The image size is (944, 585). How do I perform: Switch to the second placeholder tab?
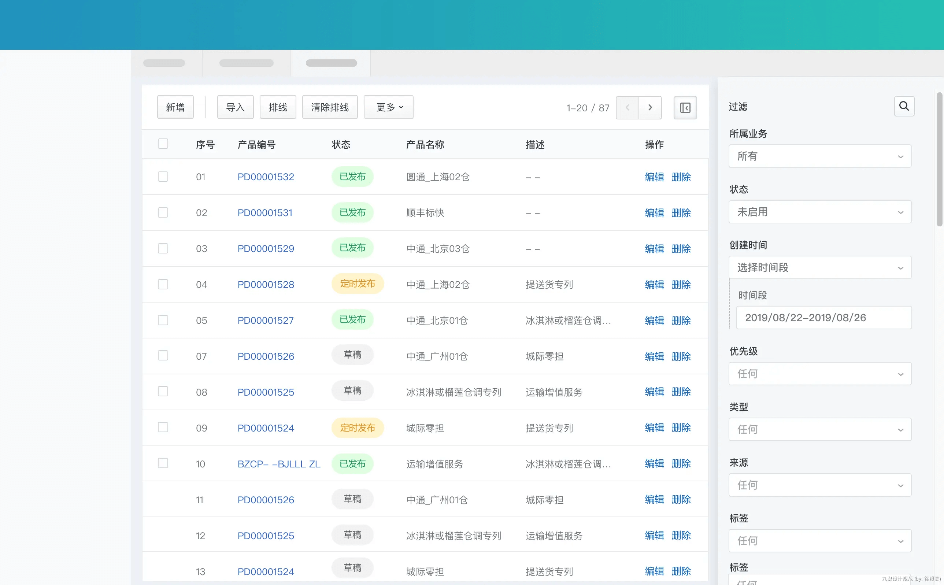pos(247,63)
